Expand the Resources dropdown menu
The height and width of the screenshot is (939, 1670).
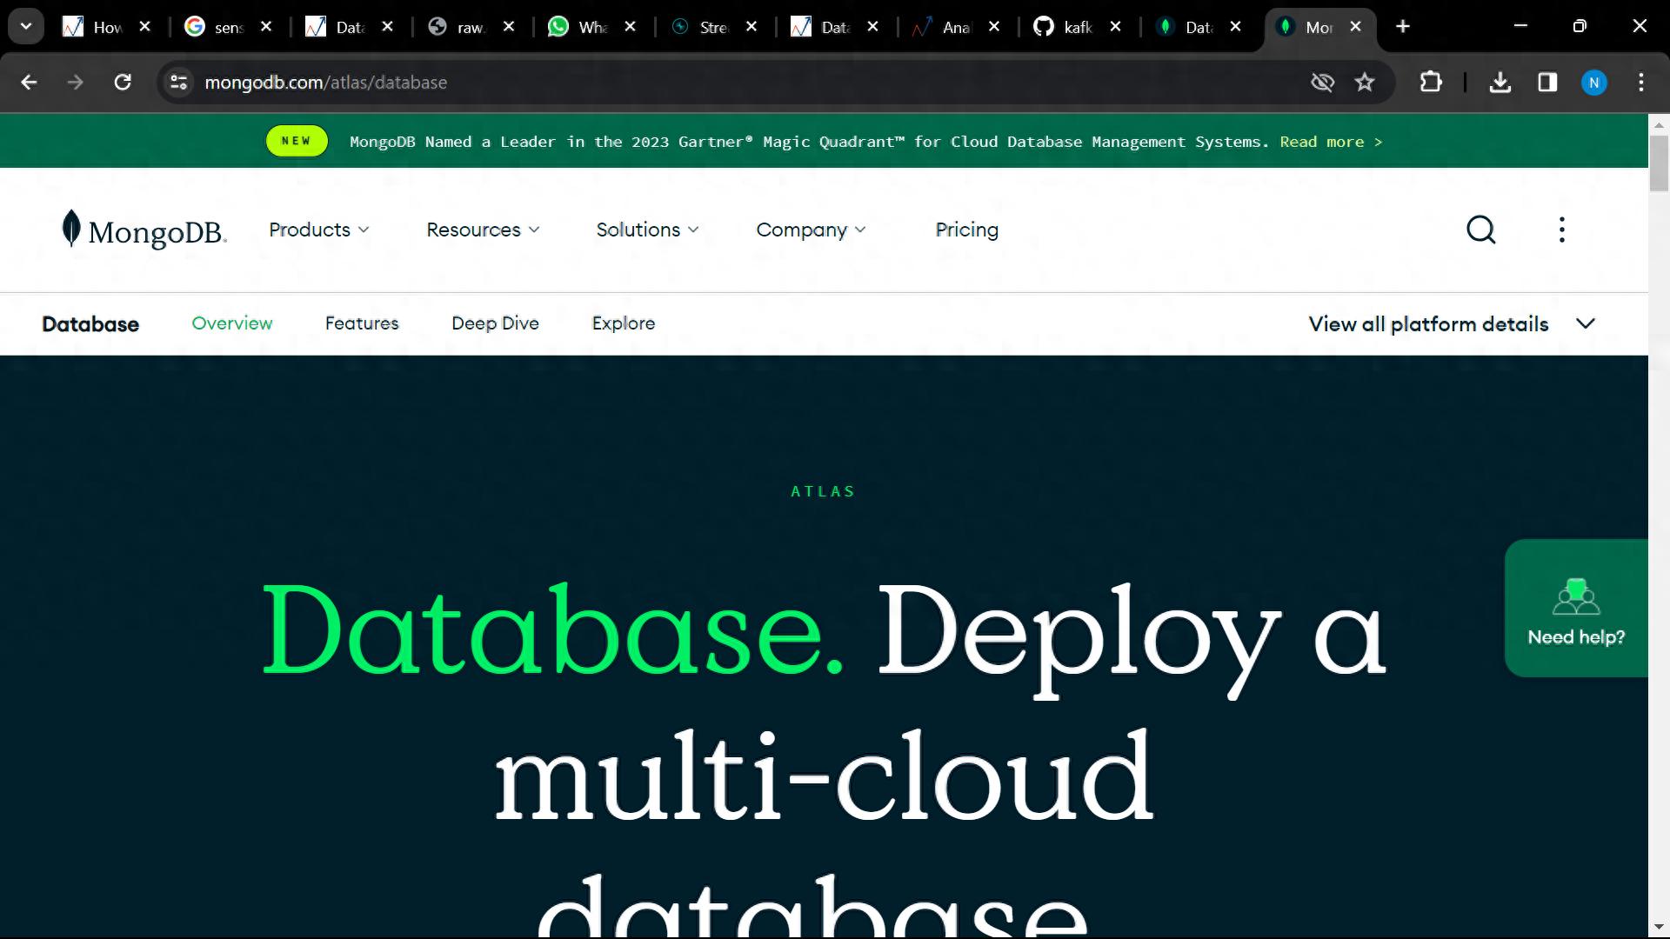483,230
